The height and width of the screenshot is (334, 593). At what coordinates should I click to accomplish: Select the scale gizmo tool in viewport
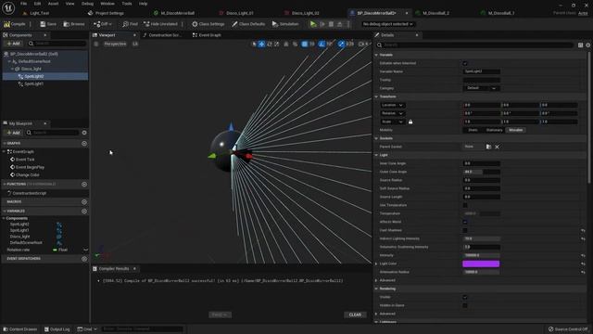(x=277, y=44)
